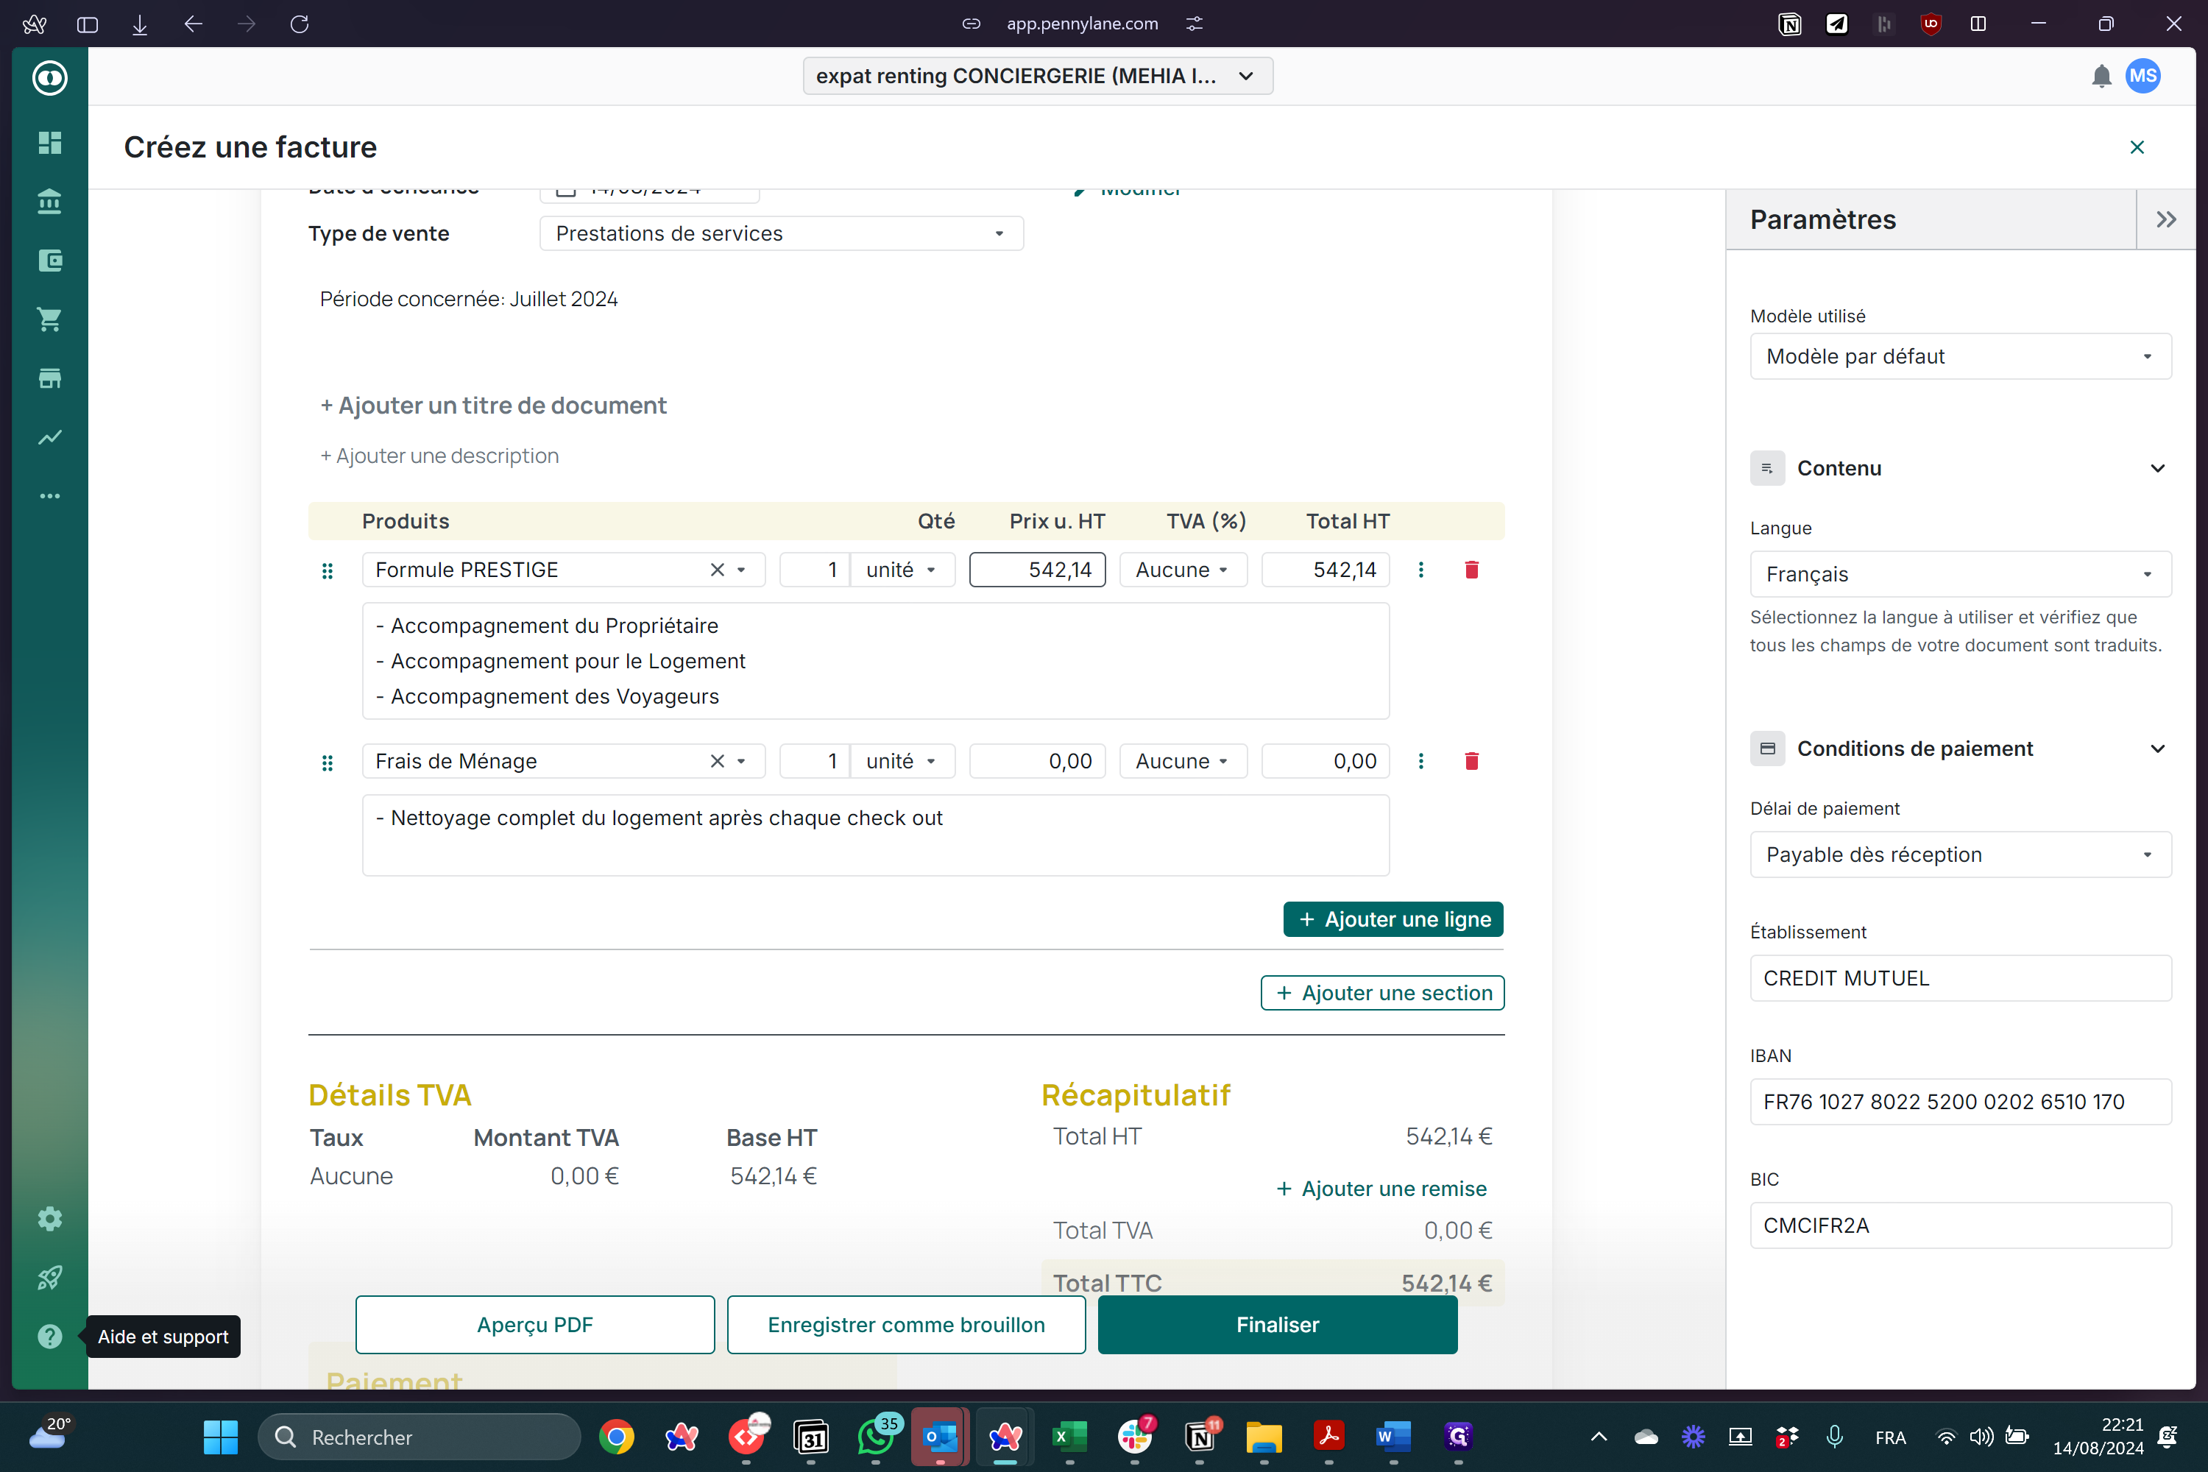Open the shopping cart icon in sidebar
This screenshot has width=2208, height=1472.
point(50,319)
